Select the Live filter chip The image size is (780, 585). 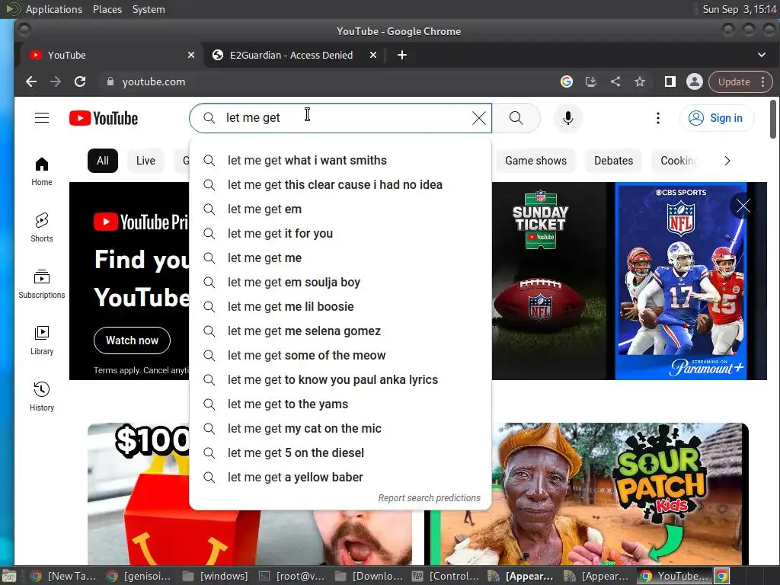pyautogui.click(x=145, y=161)
